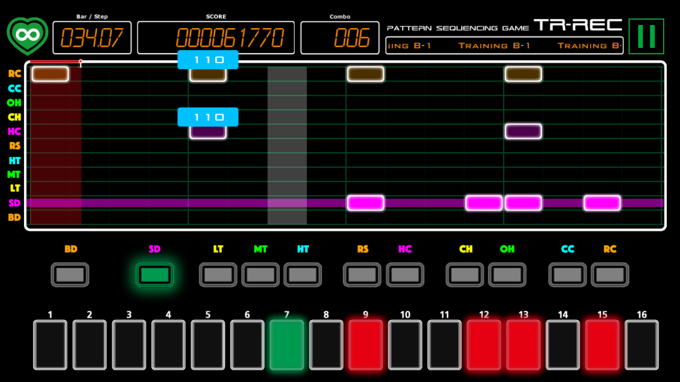Select the HT instrument button

(x=302, y=275)
